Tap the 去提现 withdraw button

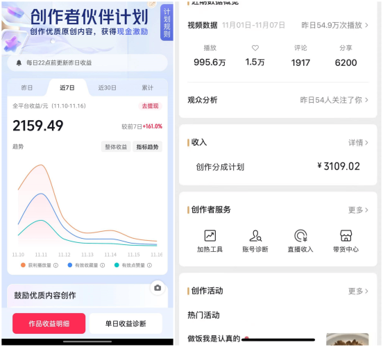[x=151, y=106]
